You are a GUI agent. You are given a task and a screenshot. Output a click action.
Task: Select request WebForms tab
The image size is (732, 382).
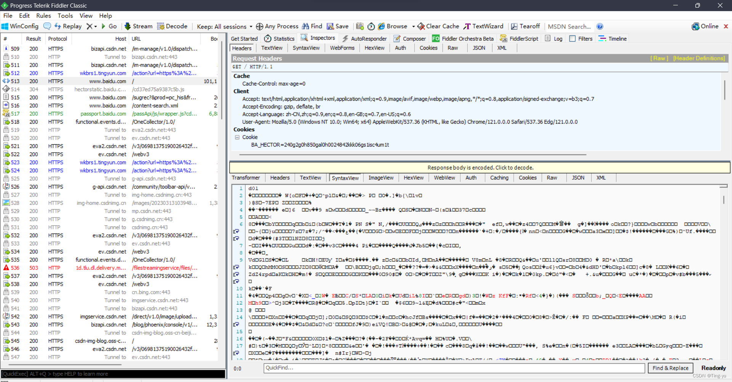pos(342,48)
